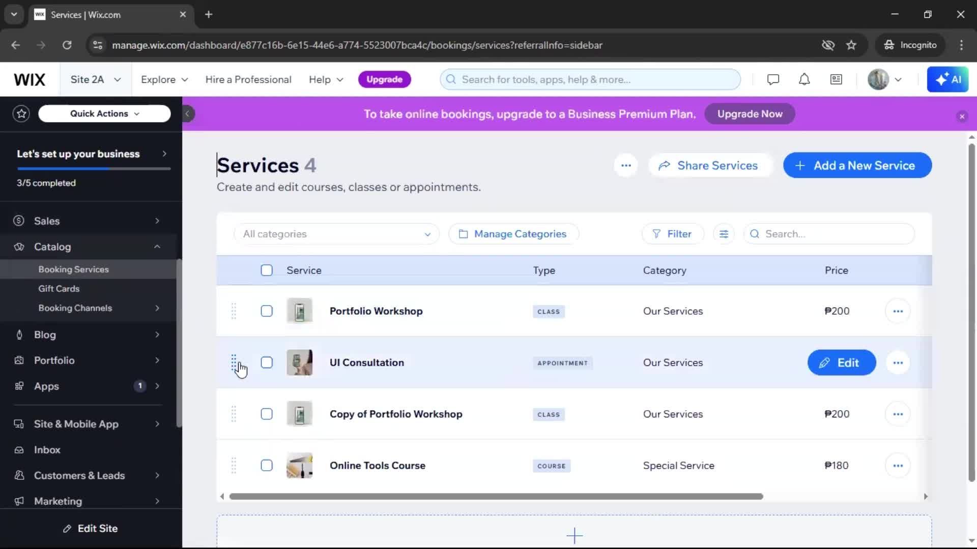
Task: Open the Site 2A site selector dropdown
Action: (96, 80)
